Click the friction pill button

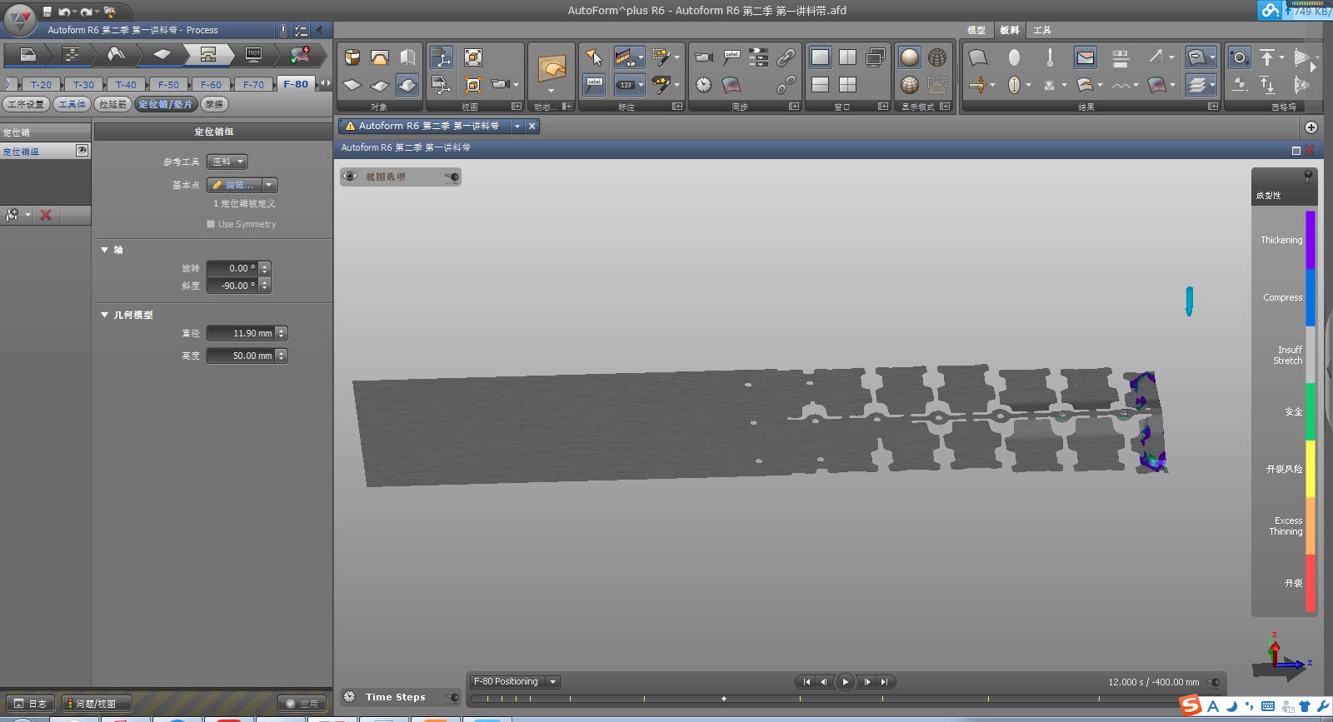coord(214,104)
